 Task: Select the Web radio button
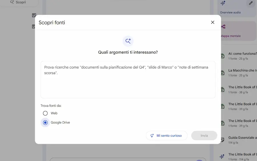tap(45, 113)
